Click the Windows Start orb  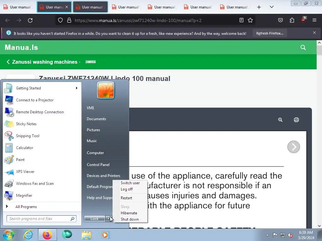point(8,235)
